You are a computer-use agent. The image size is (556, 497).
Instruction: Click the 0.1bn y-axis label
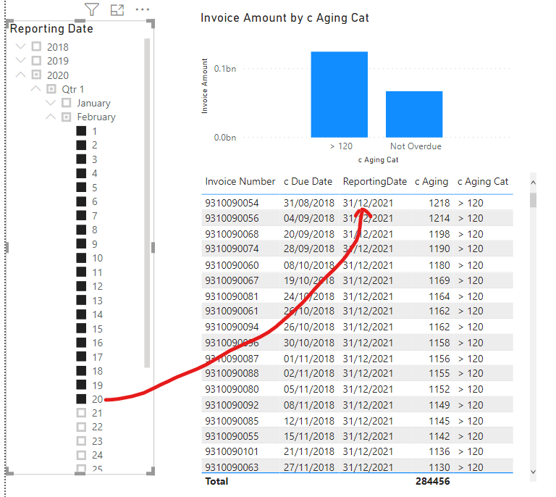225,69
